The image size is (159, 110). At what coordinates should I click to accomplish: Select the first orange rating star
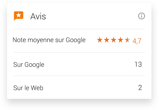[100, 40]
